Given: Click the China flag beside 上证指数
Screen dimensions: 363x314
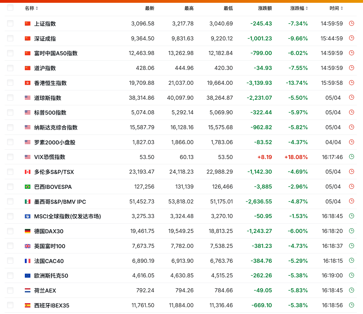Looking at the screenshot, I should [28, 23].
